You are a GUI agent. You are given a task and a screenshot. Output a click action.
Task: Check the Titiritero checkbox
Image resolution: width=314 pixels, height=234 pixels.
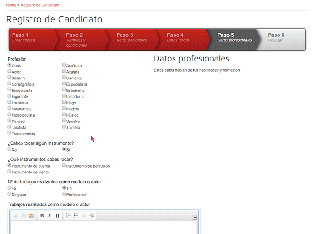(64, 127)
